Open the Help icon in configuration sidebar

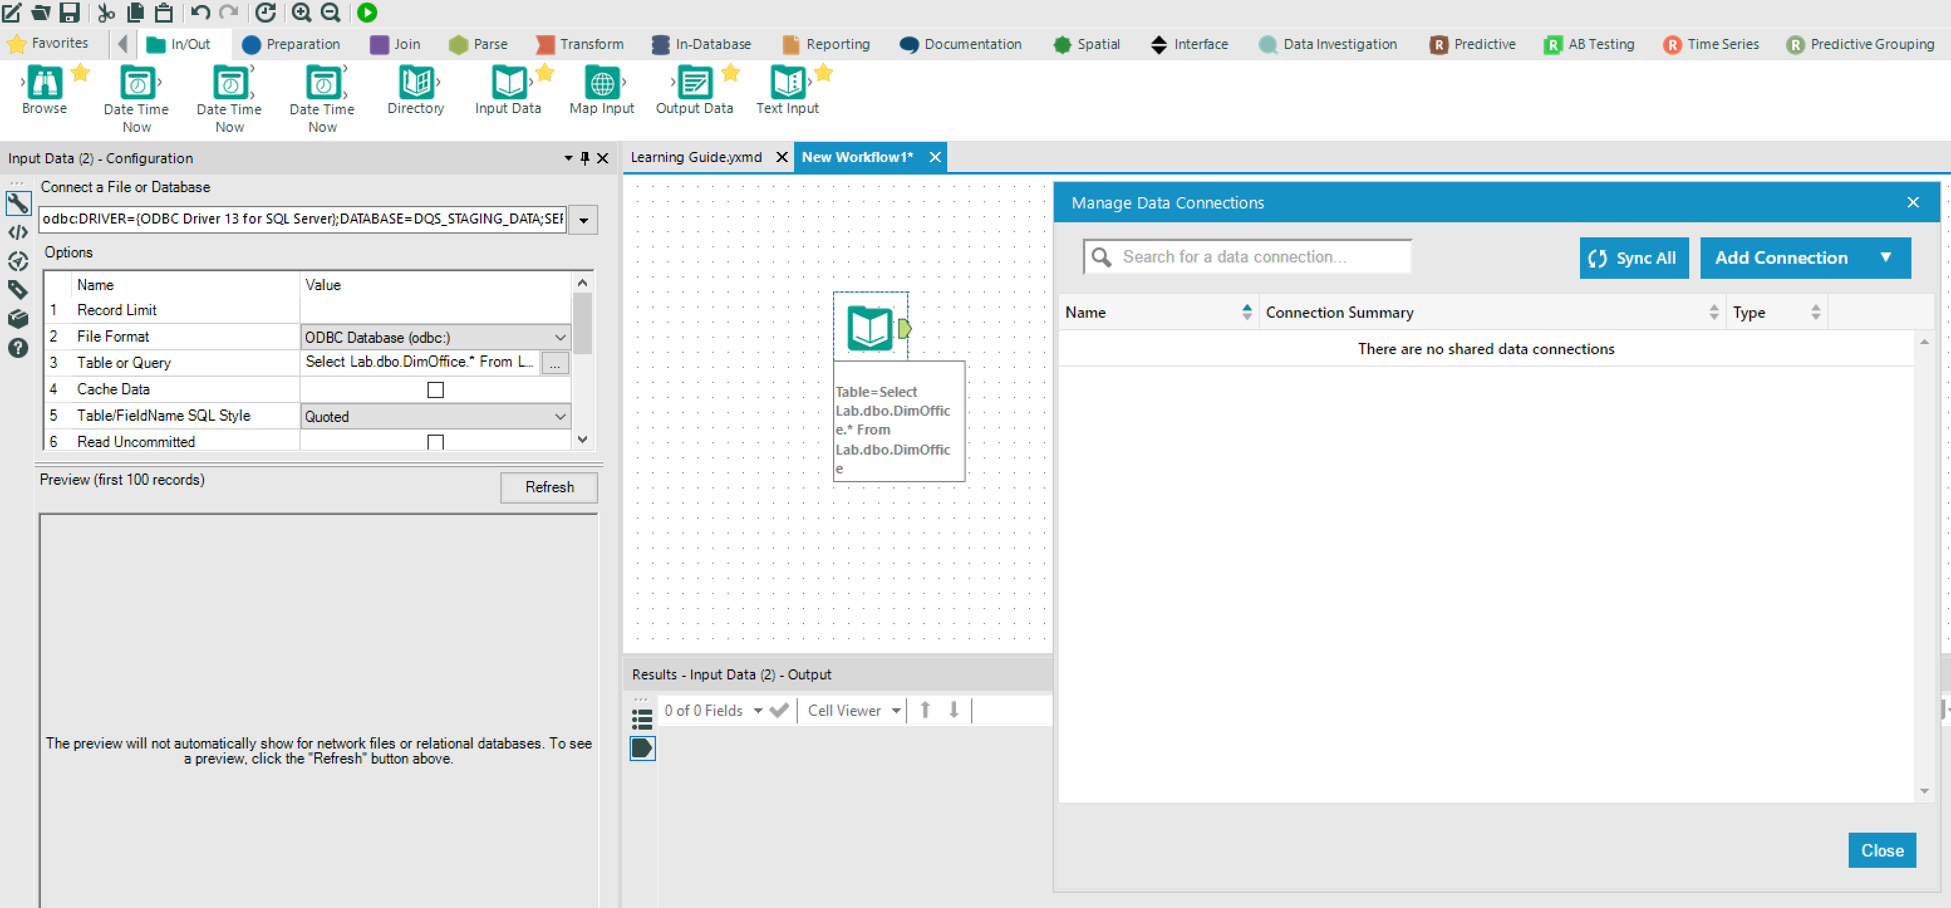pyautogui.click(x=18, y=348)
